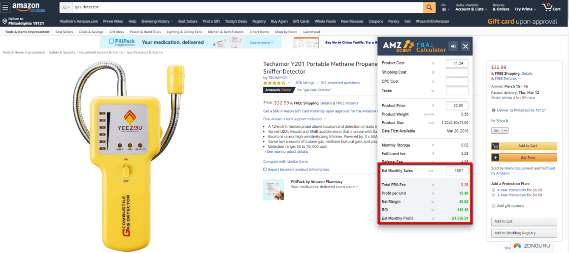The height and width of the screenshot is (253, 569).
Task: Expand the All search category dropdown
Action: coord(66,7)
